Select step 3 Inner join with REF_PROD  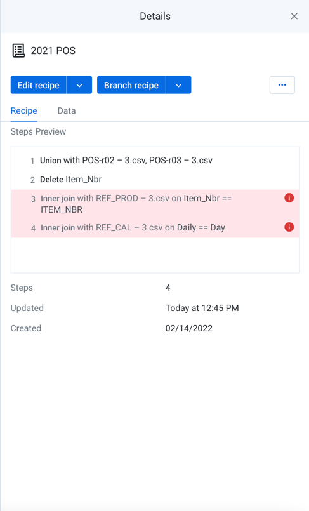155,204
